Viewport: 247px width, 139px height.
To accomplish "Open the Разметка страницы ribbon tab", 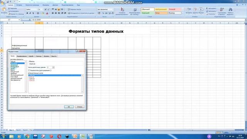I will (32, 5).
